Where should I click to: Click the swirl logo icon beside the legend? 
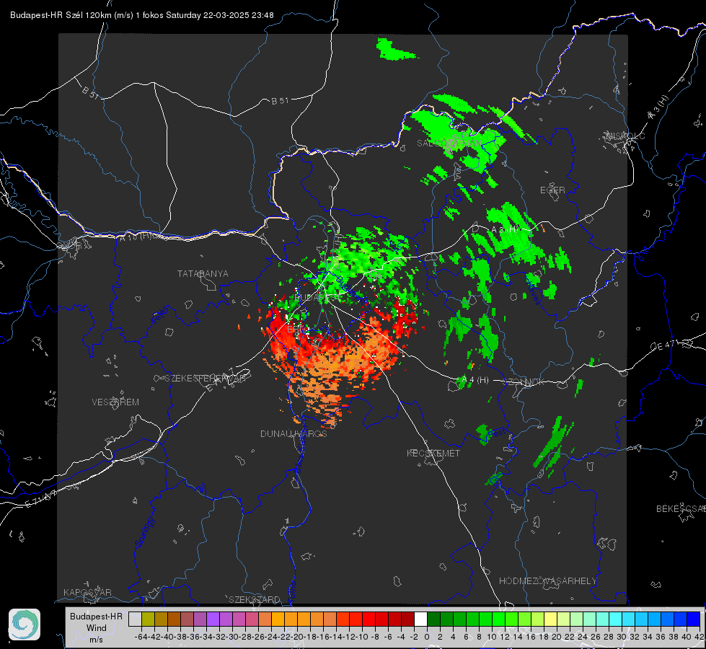click(x=25, y=624)
